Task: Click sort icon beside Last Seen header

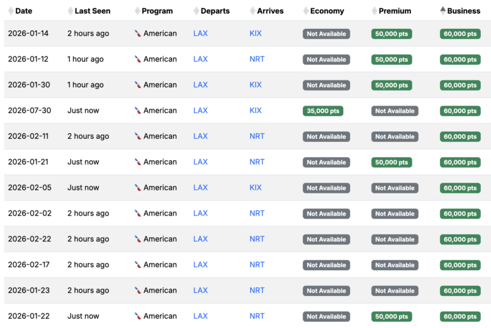Action: pos(70,11)
